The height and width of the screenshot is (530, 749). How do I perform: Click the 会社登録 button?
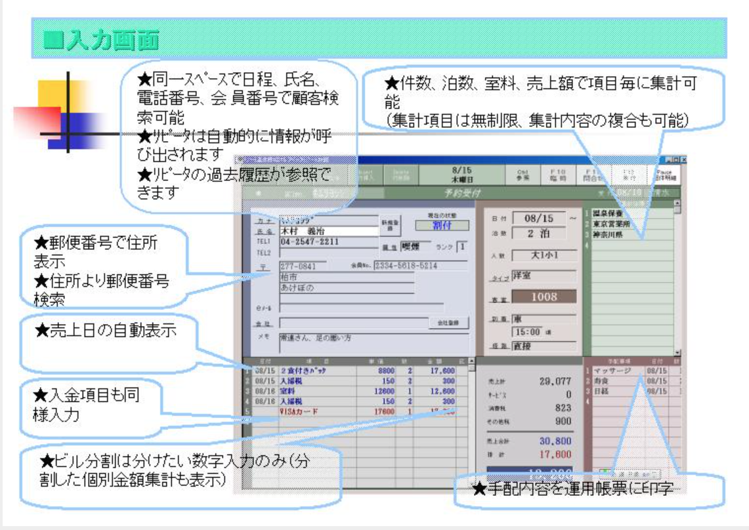click(x=448, y=323)
